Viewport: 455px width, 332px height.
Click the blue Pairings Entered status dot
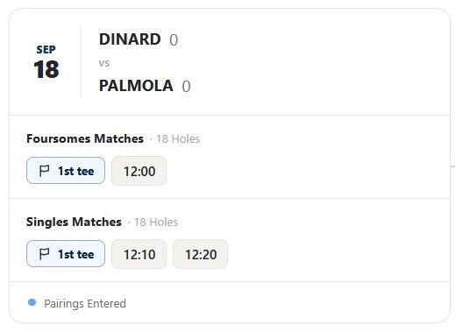(x=32, y=302)
